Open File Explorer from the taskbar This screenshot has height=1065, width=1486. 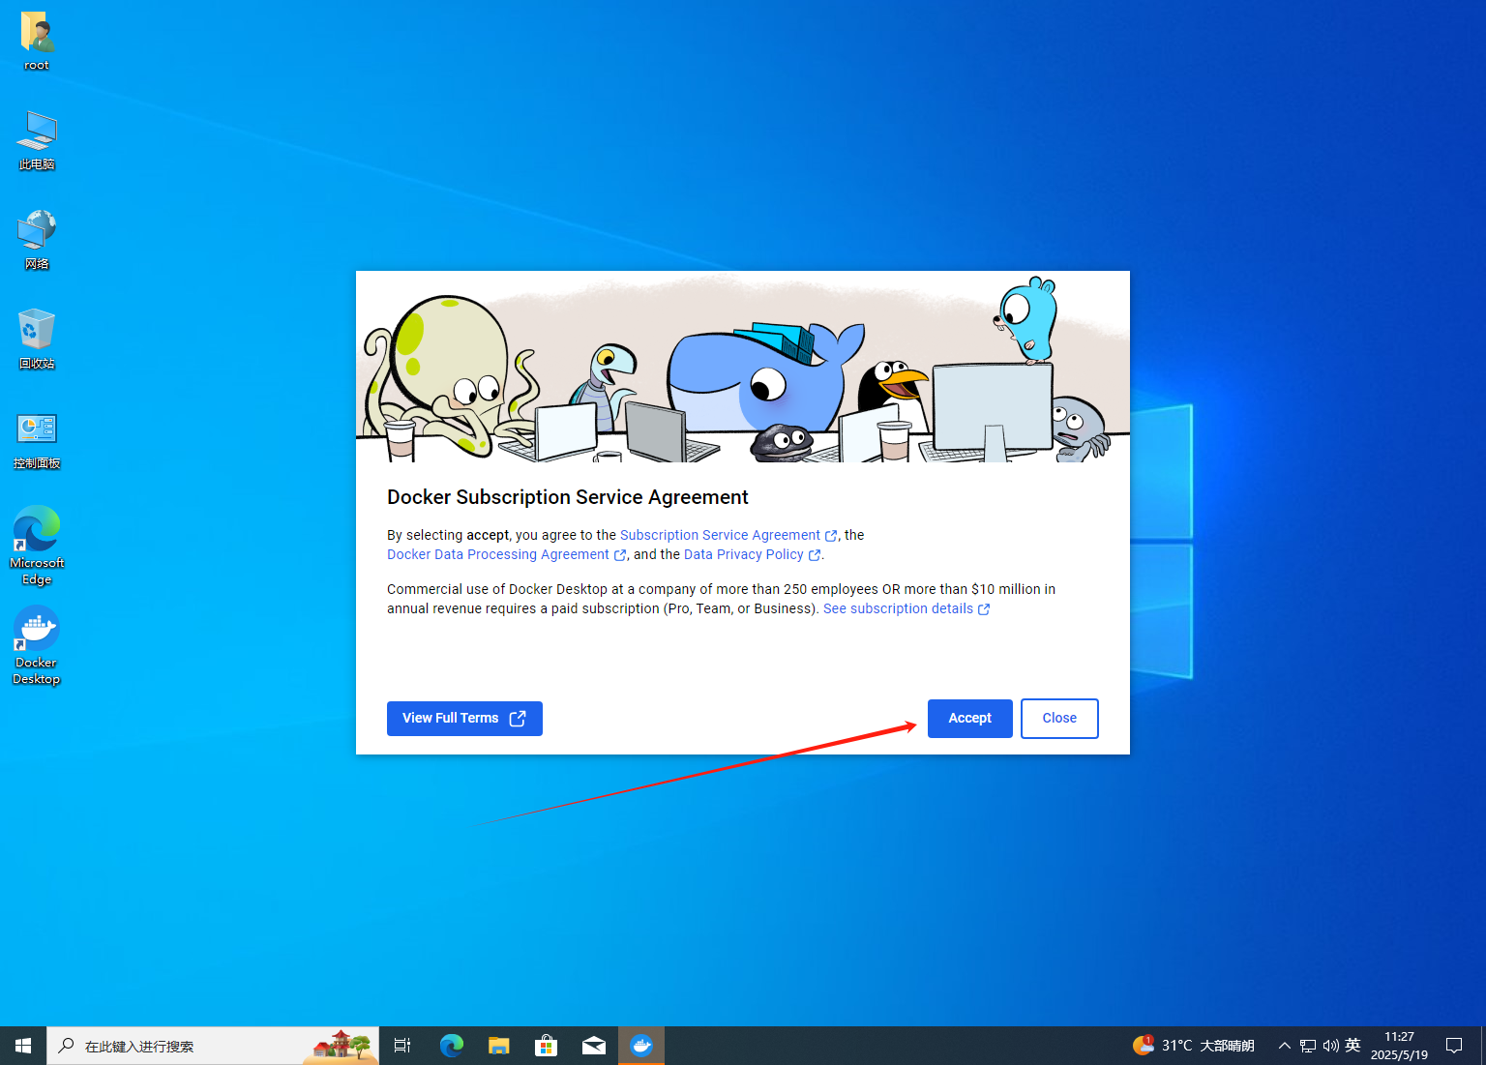498,1046
